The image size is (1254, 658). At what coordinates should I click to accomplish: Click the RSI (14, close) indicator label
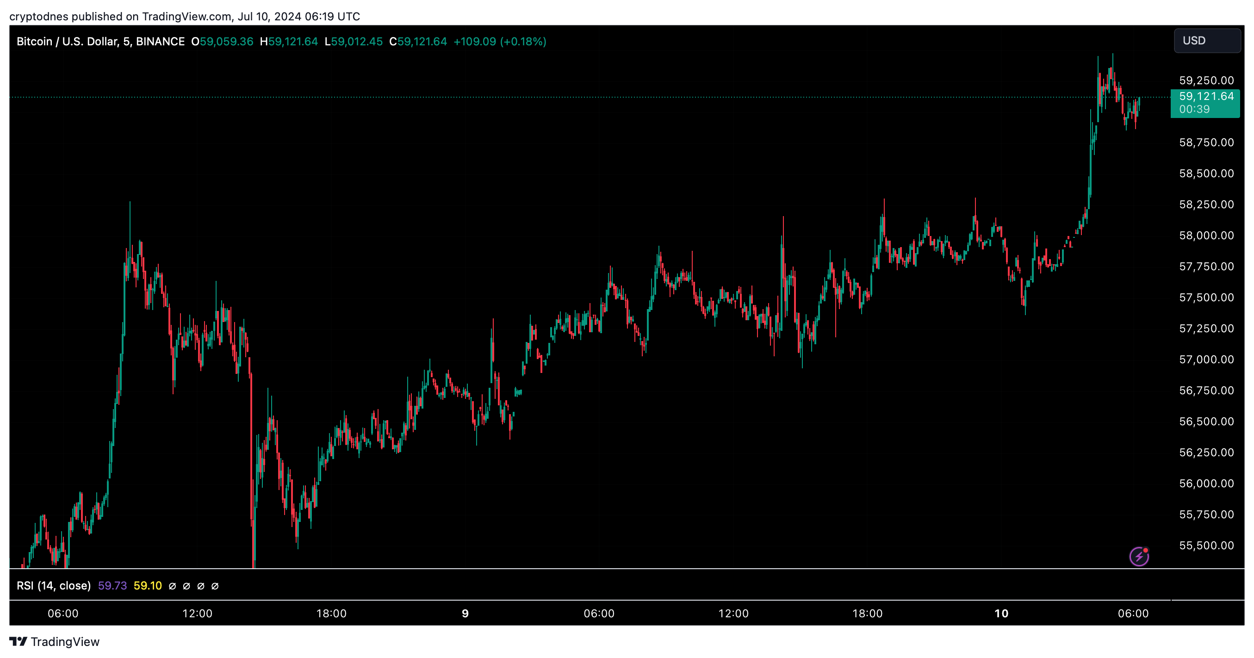tap(54, 585)
